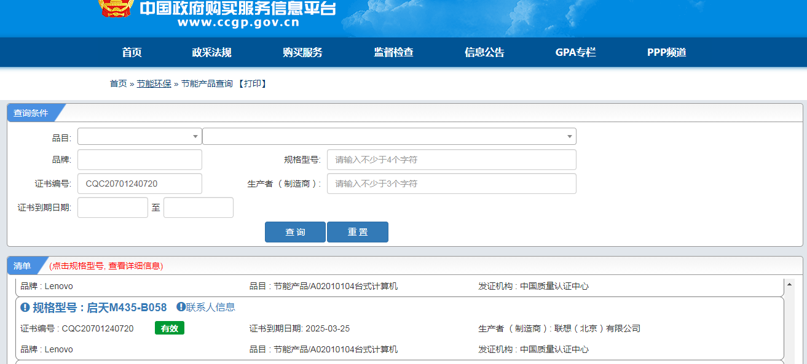
Task: Open 信息公告 navigation item
Action: [484, 52]
